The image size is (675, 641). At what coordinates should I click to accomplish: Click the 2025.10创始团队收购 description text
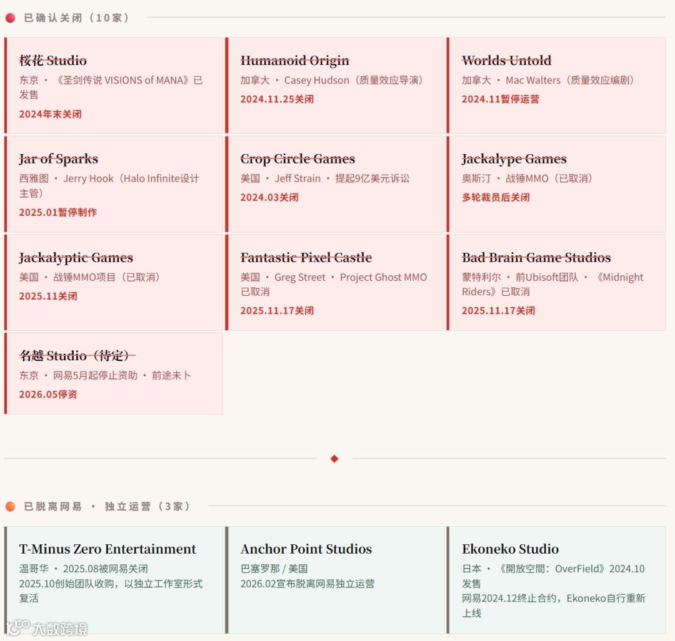111,591
